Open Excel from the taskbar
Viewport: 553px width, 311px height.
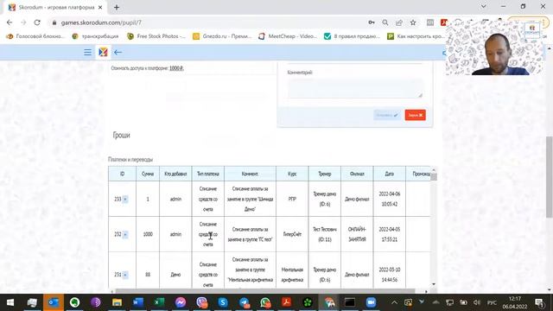point(159,302)
